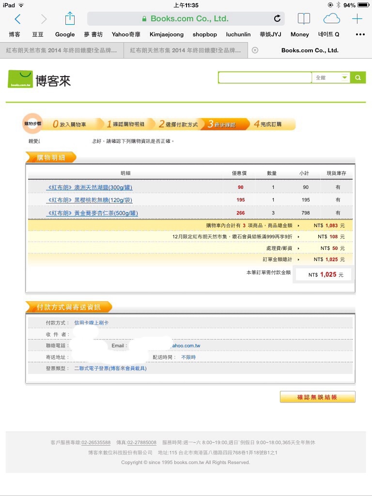The width and height of the screenshot is (372, 496).
Task: Click the 798 subtotal cell
Action: tap(306, 213)
